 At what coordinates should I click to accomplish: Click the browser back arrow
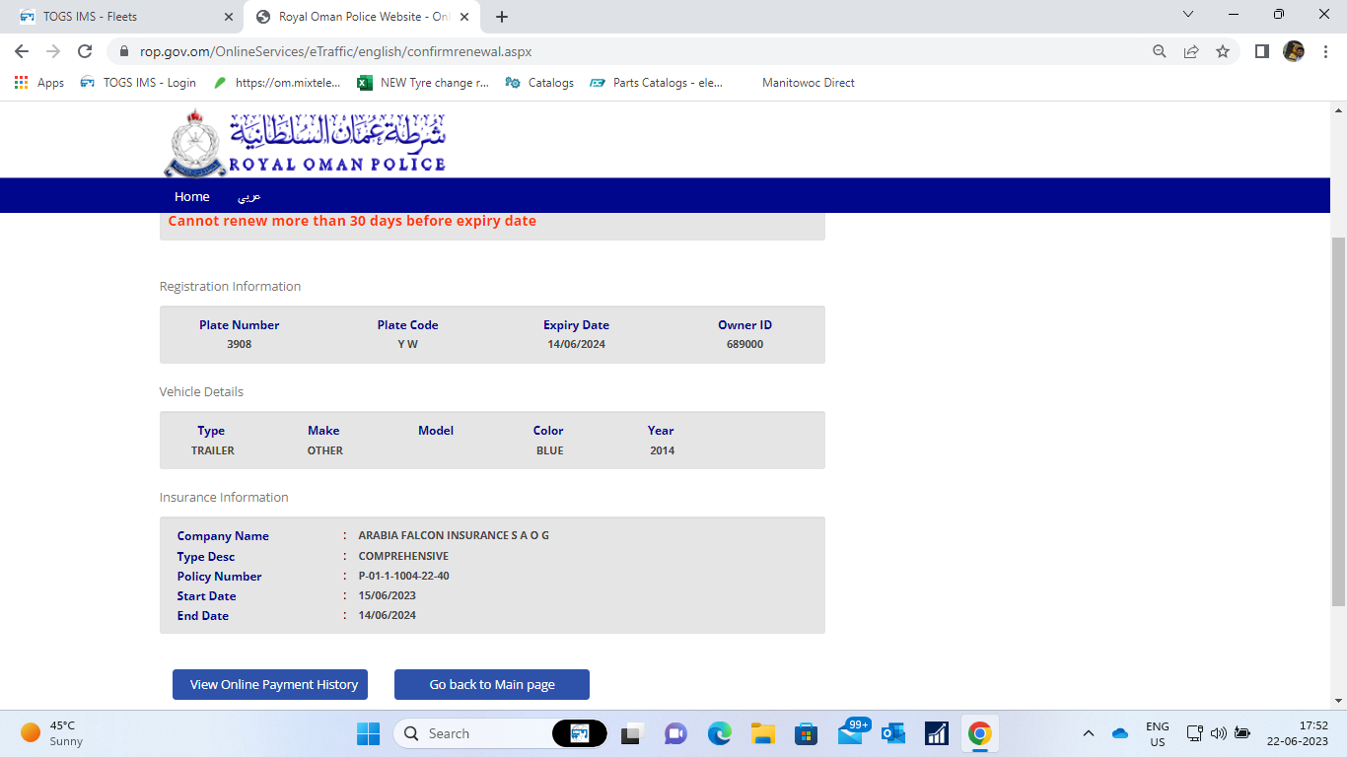[22, 51]
